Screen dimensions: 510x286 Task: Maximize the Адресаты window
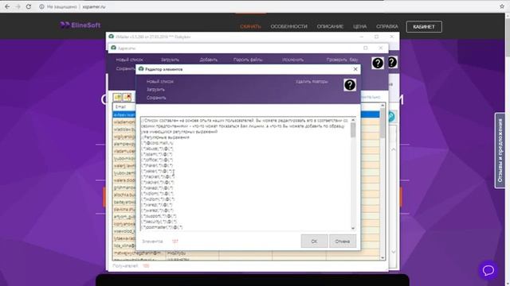pos(366,48)
